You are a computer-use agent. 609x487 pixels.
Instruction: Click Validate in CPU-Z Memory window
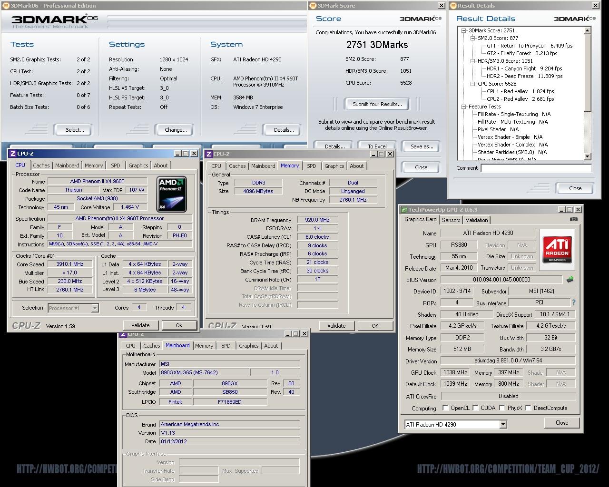click(336, 326)
